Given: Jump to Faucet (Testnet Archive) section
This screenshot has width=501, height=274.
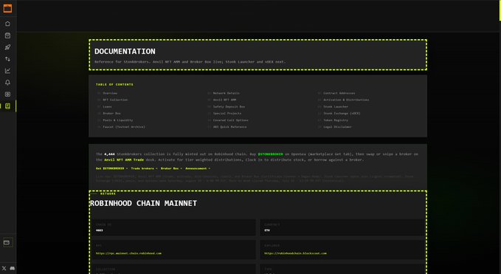Looking at the screenshot, I should pyautogui.click(x=124, y=126).
